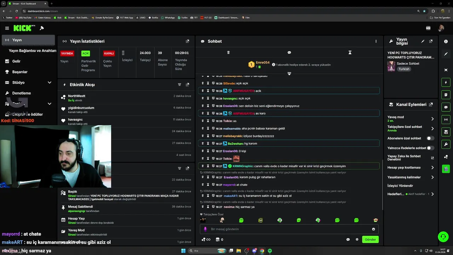Viewport: 453px width, 255px height.
Task: Click the Bir mesaj gönderin input field
Action: [289, 229]
